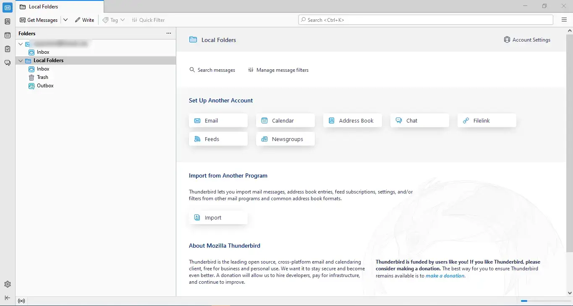Screen dimensions: 573x306
Task: Select Inbox under Local Folders
Action: (43, 69)
